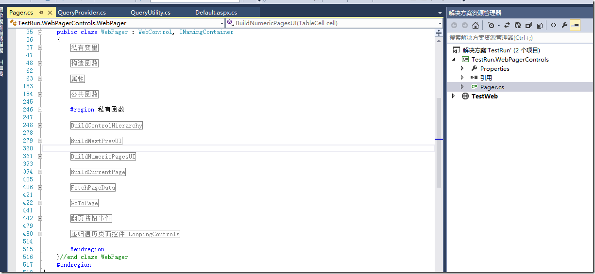Expand BuildNumericPagesUI at line 361
595x274 pixels.
pos(40,156)
